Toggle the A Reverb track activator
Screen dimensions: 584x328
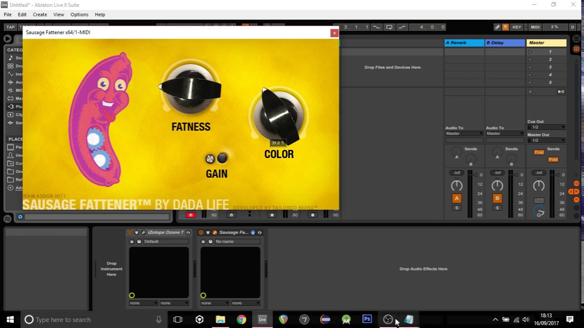[x=456, y=198]
